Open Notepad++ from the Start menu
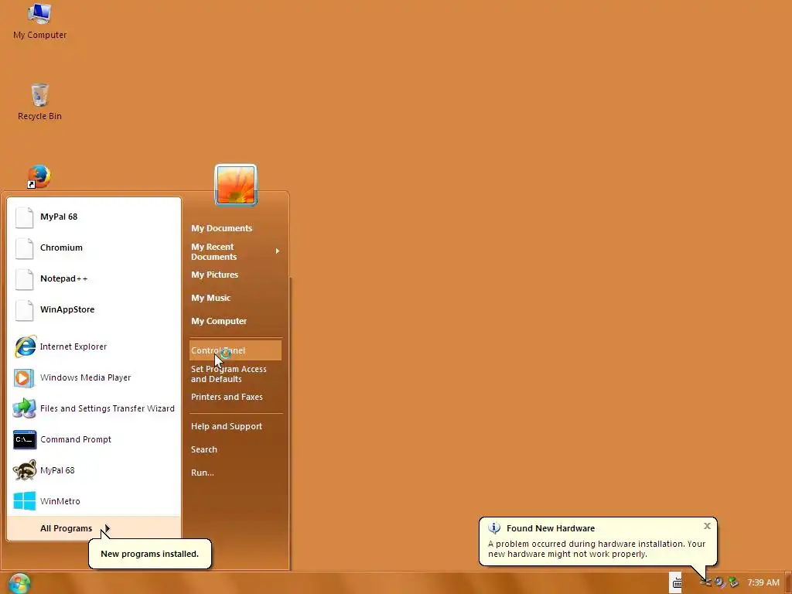 pyautogui.click(x=94, y=278)
